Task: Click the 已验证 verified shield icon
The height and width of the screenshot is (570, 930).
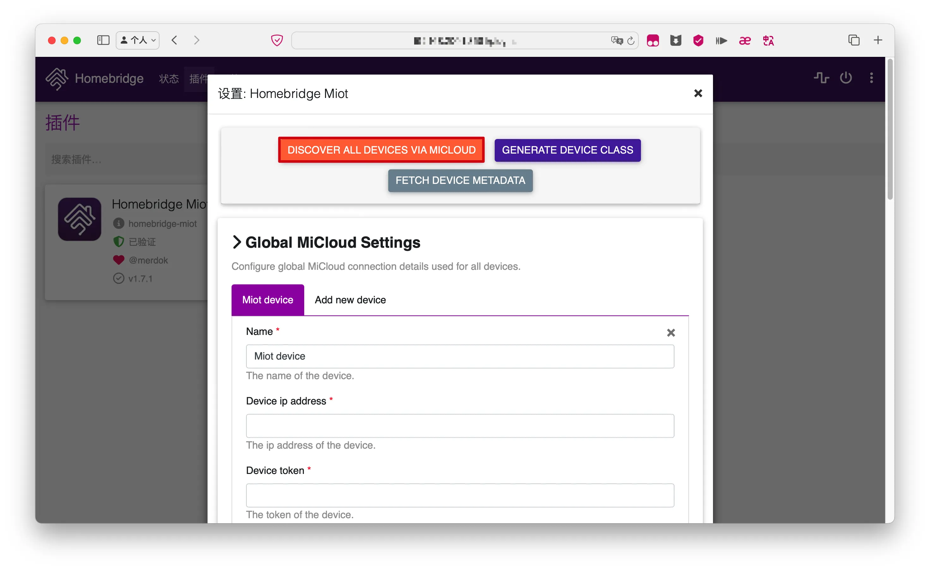Action: (118, 242)
